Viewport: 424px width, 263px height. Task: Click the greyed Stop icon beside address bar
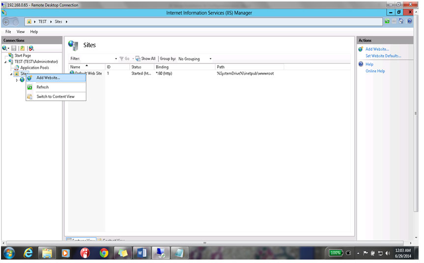[394, 21]
